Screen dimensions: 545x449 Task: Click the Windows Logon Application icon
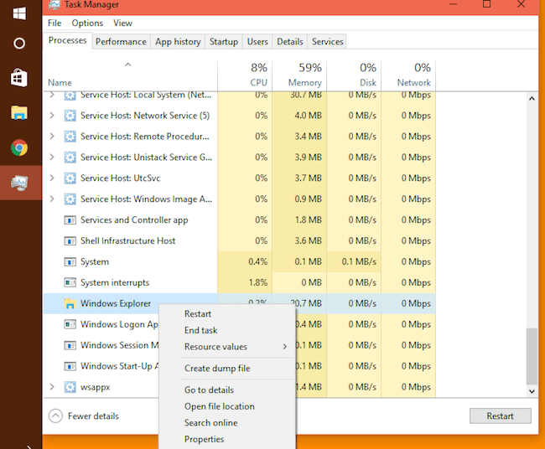pyautogui.click(x=70, y=324)
